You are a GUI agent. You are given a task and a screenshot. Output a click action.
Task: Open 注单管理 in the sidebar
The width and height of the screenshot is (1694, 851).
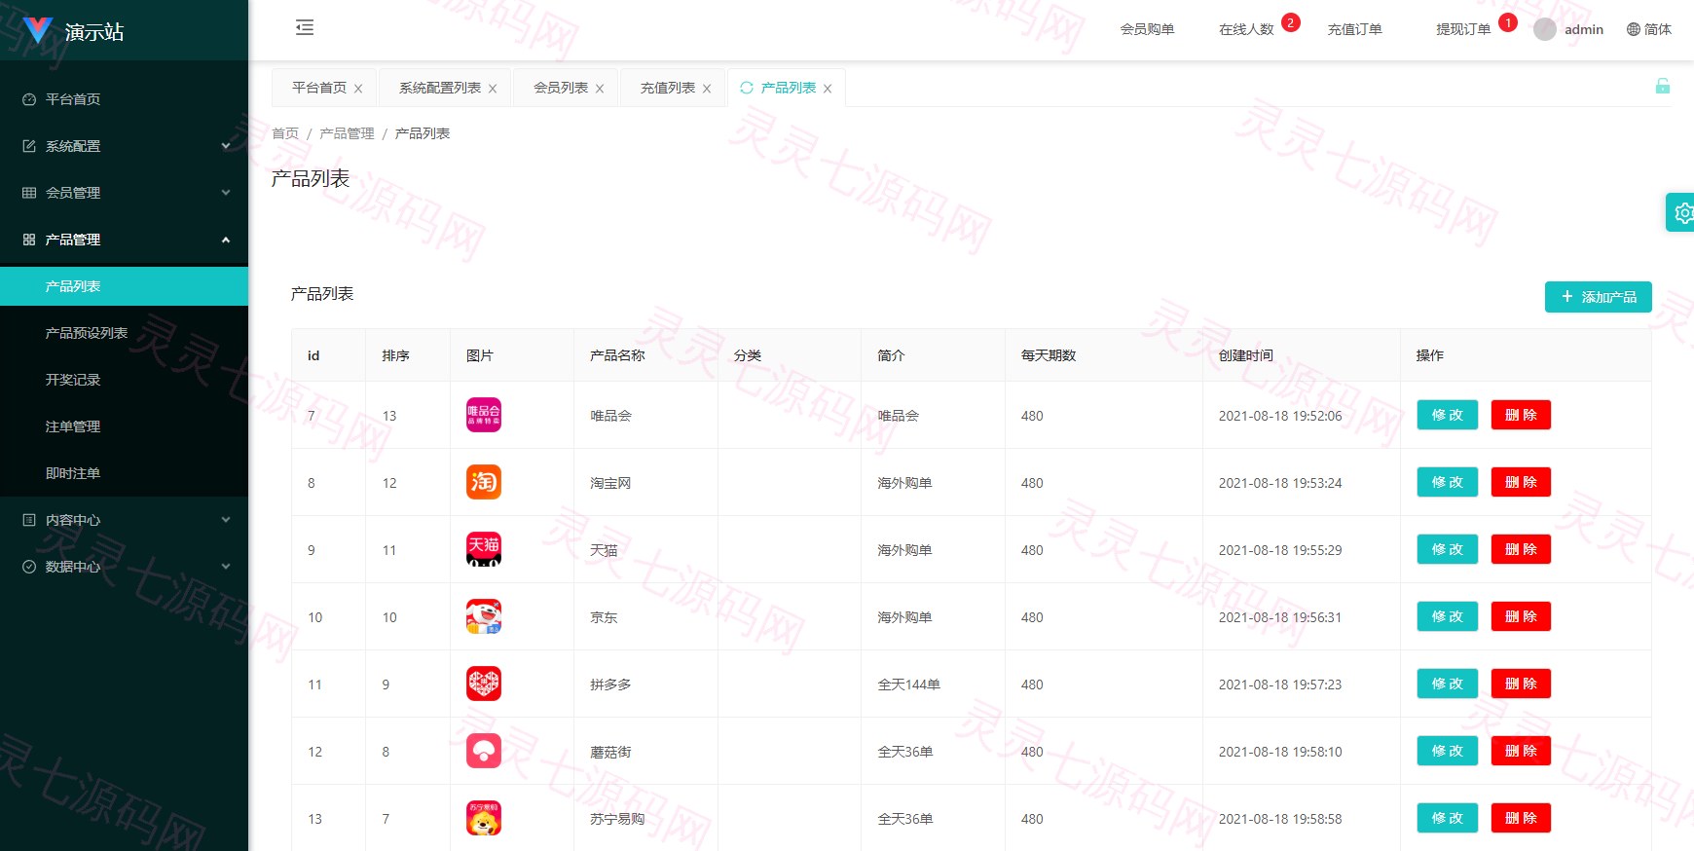pyautogui.click(x=125, y=426)
